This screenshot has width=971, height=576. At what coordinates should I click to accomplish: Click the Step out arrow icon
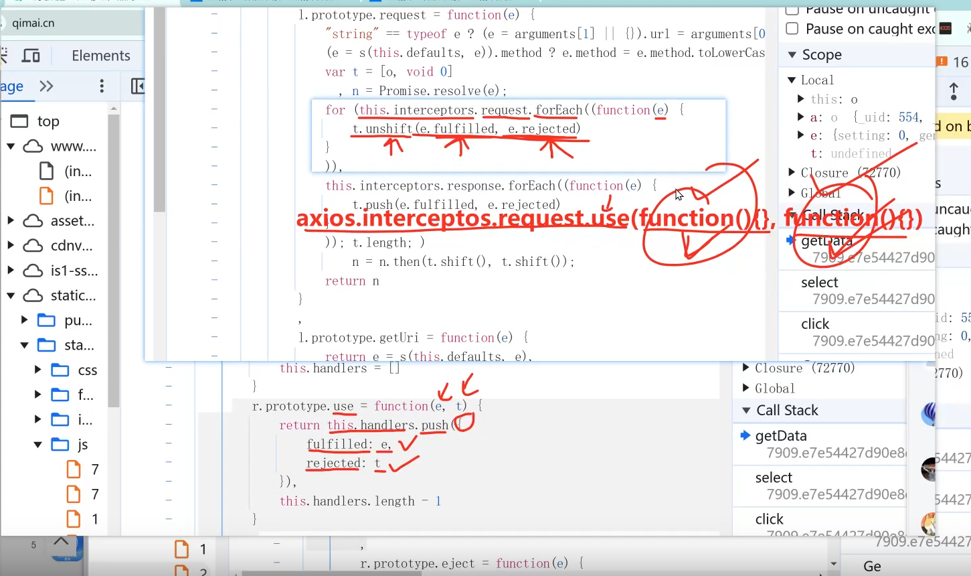point(954,92)
